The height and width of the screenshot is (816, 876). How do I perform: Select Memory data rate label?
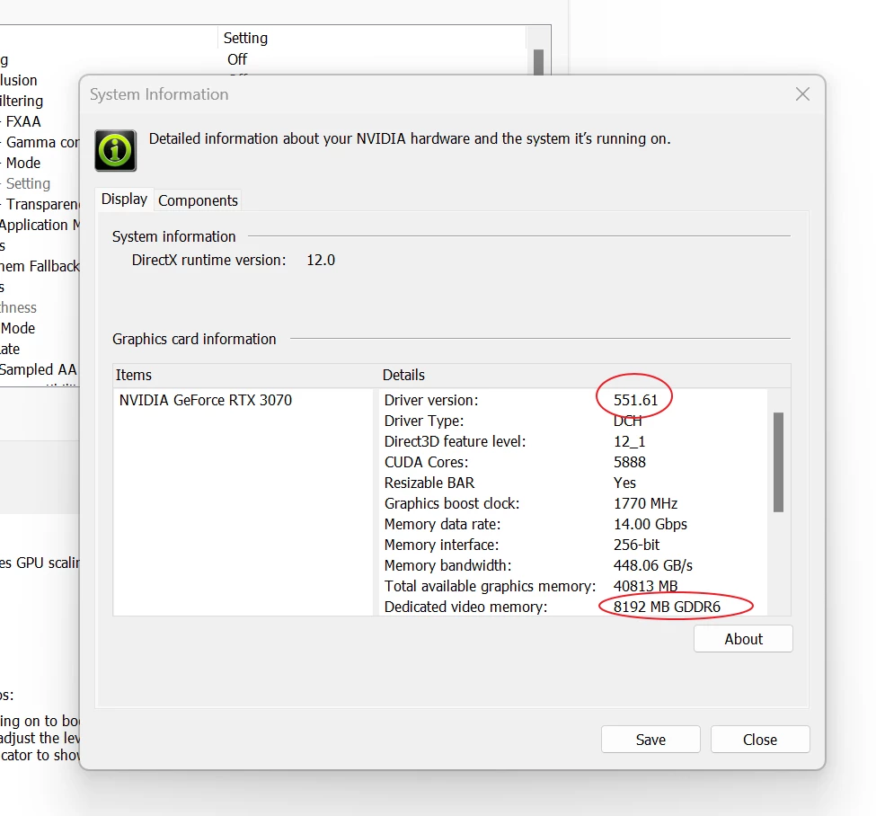tap(442, 524)
